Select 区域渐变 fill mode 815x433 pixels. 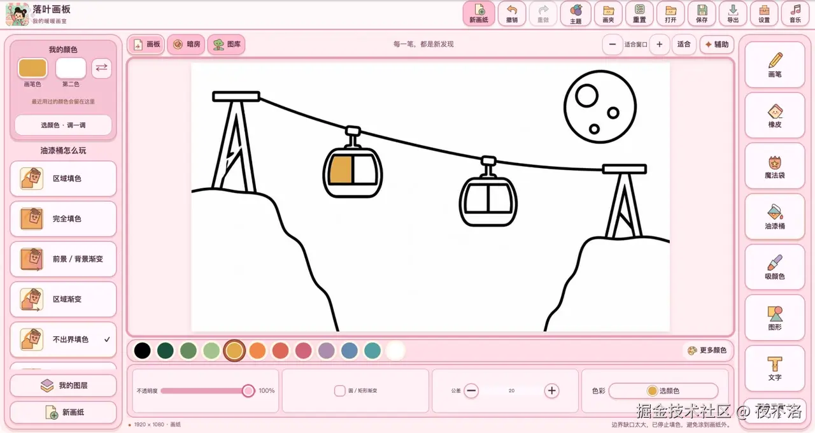tap(64, 299)
